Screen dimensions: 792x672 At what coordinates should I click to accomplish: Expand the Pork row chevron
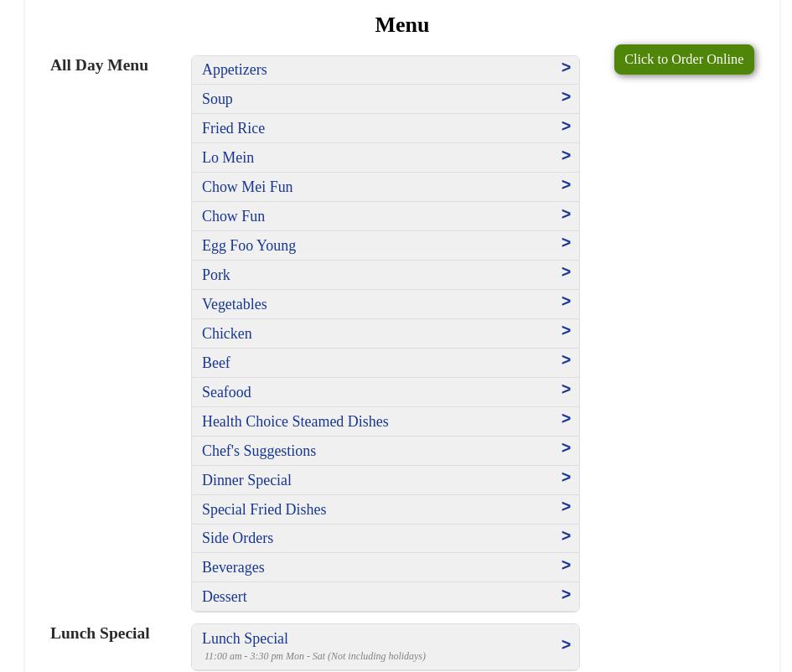pyautogui.click(x=566, y=272)
